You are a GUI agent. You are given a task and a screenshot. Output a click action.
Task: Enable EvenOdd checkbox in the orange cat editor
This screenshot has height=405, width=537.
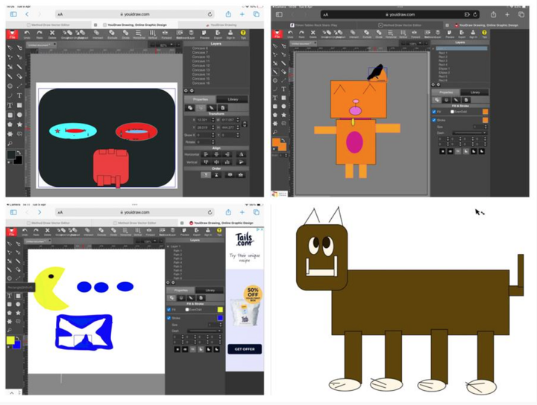point(453,112)
